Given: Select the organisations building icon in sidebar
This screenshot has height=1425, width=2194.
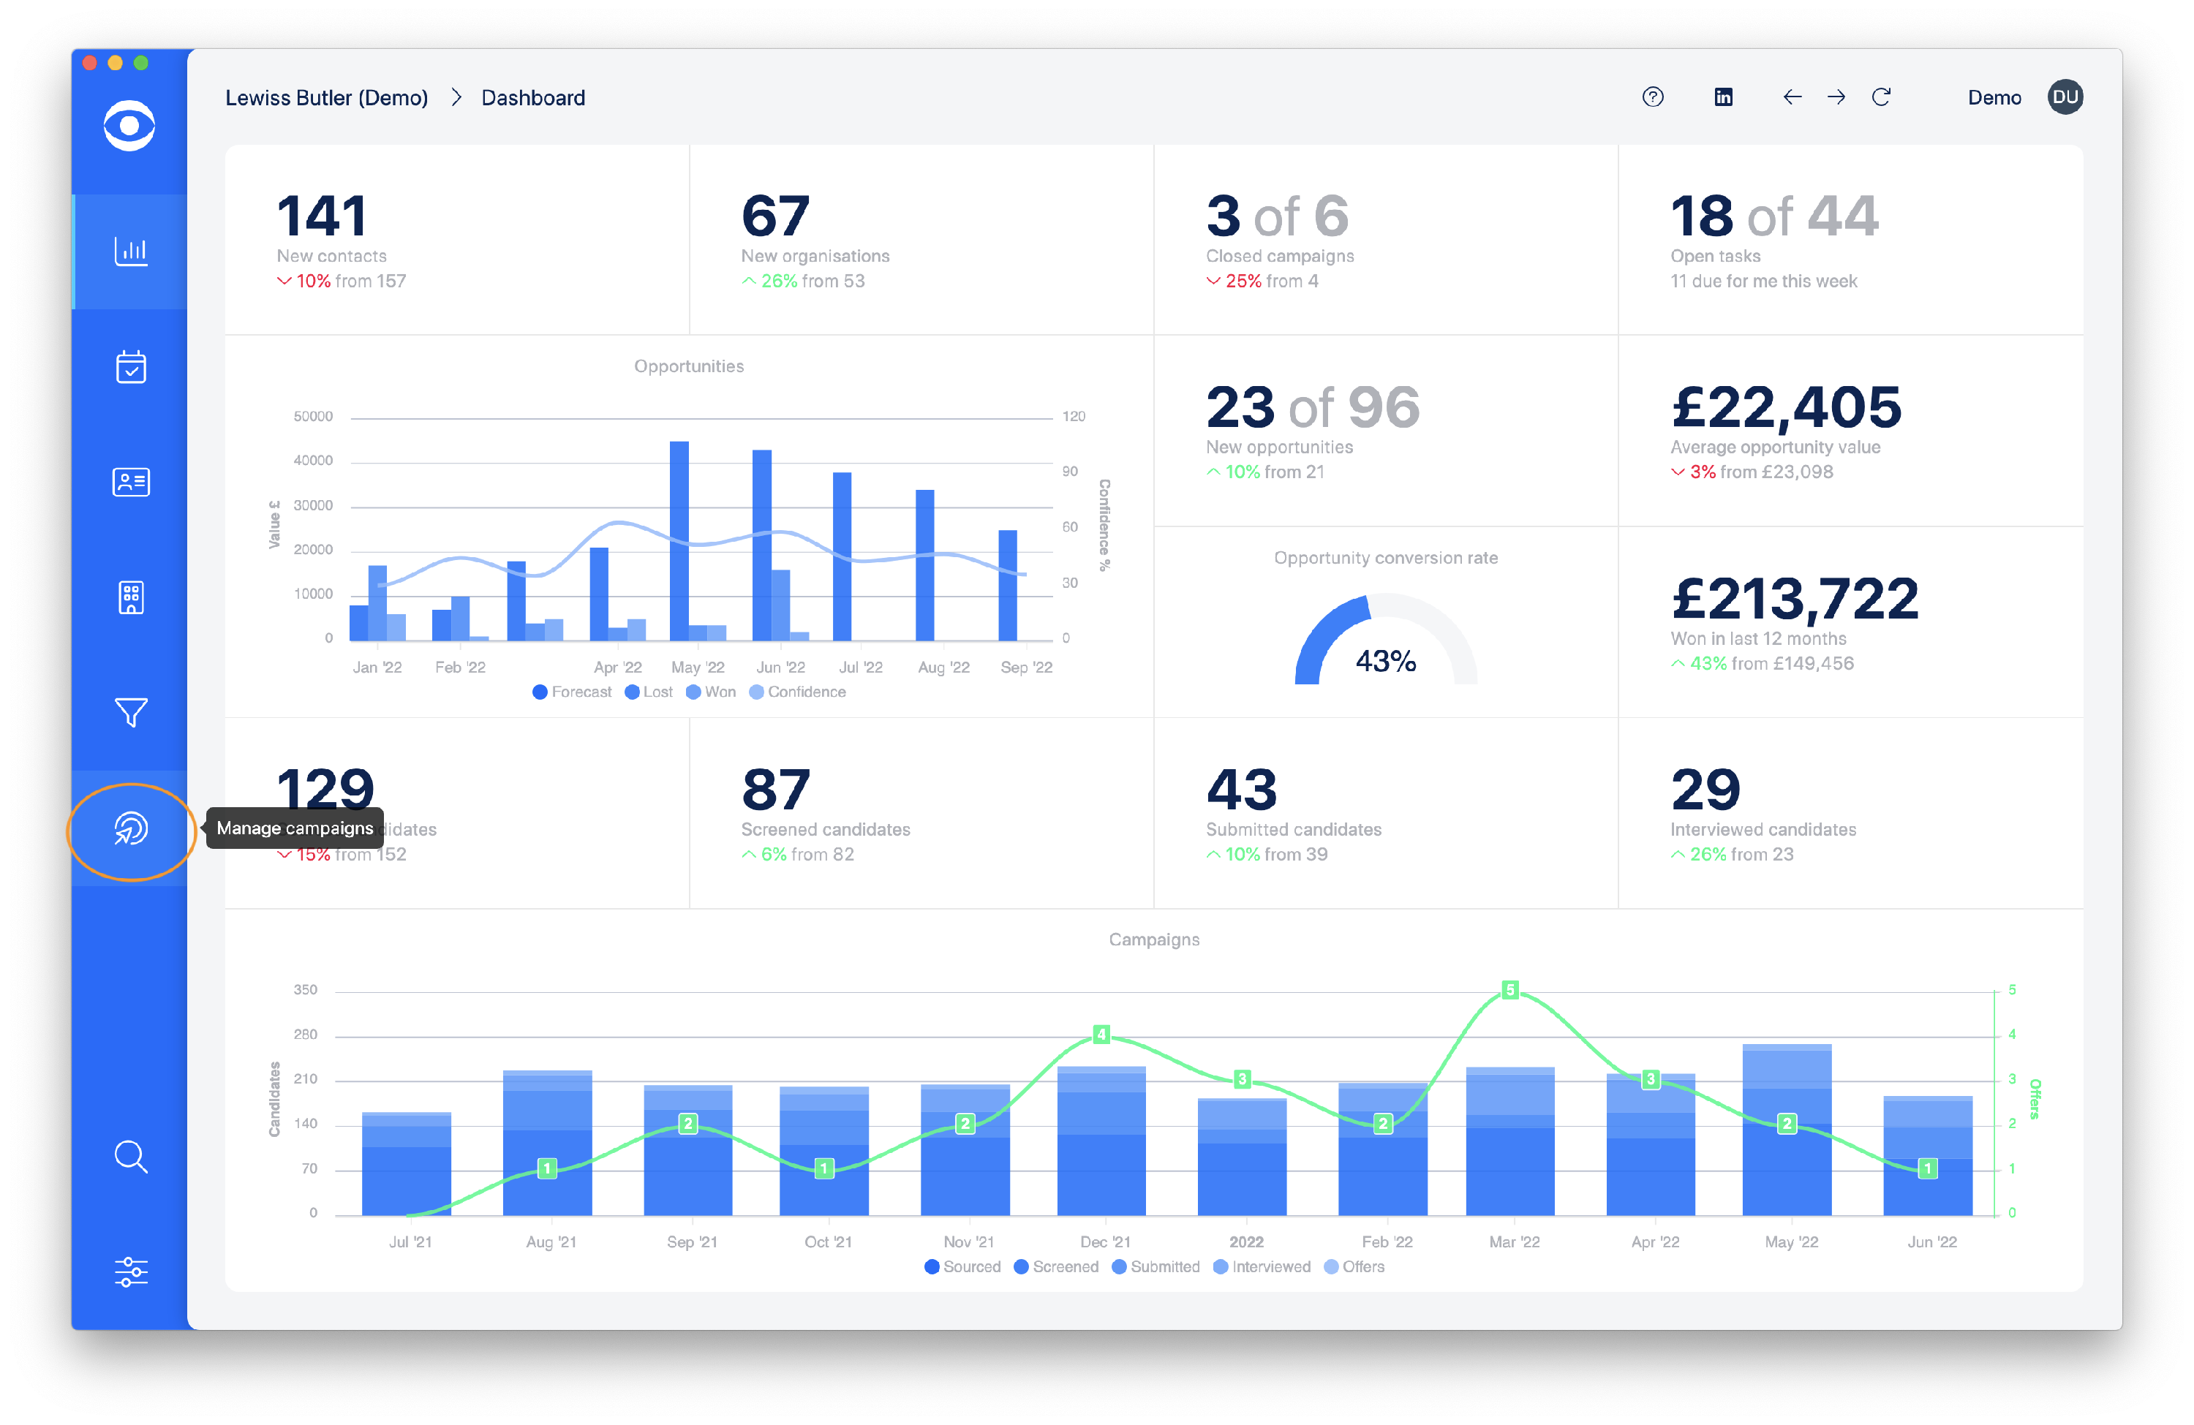Looking at the screenshot, I should (131, 597).
